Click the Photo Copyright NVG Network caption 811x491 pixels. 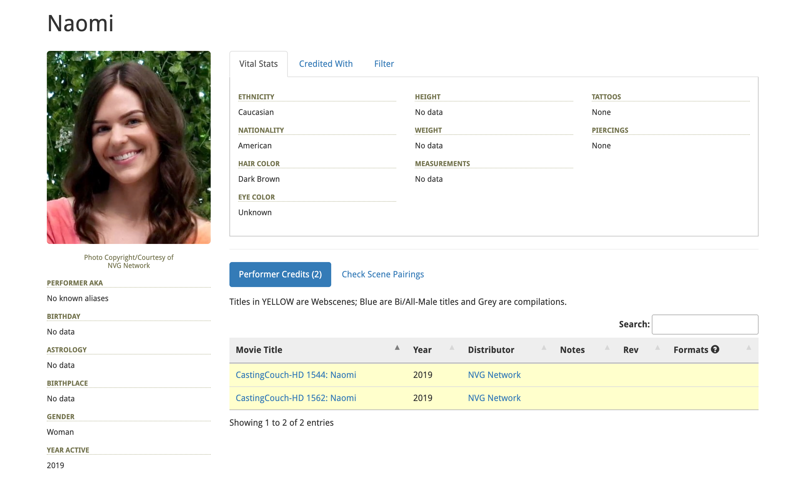129,261
